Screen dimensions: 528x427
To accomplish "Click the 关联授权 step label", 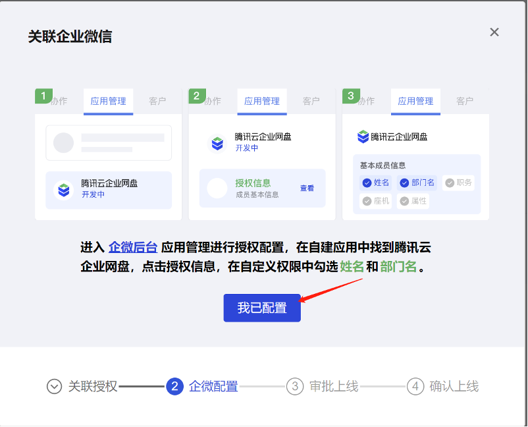I will 93,386.
